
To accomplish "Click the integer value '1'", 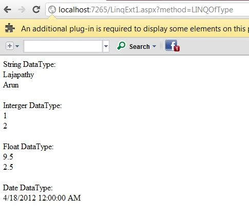I will [x=5, y=116].
